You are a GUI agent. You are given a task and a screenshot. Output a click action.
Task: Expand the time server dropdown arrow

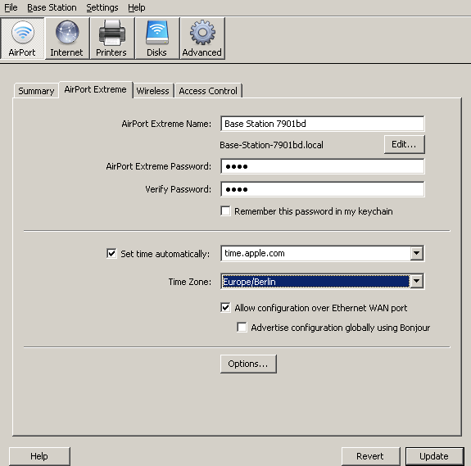click(x=416, y=253)
